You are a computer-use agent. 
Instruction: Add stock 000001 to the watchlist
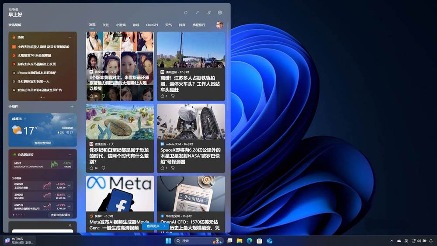pyautogui.click(x=69, y=185)
